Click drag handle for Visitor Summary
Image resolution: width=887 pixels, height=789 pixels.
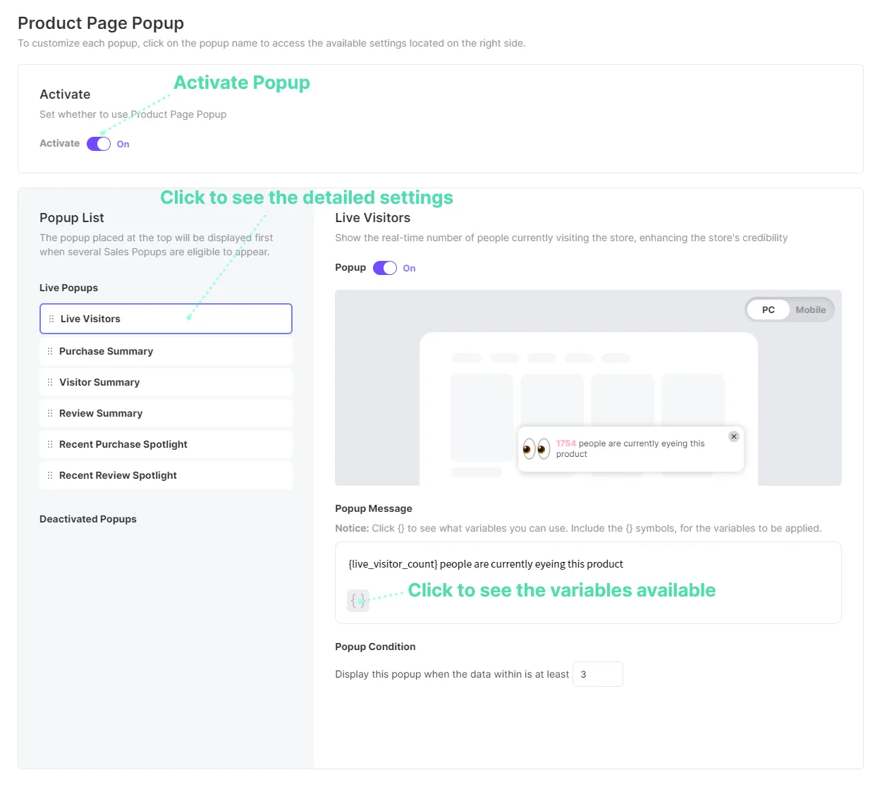pos(50,382)
